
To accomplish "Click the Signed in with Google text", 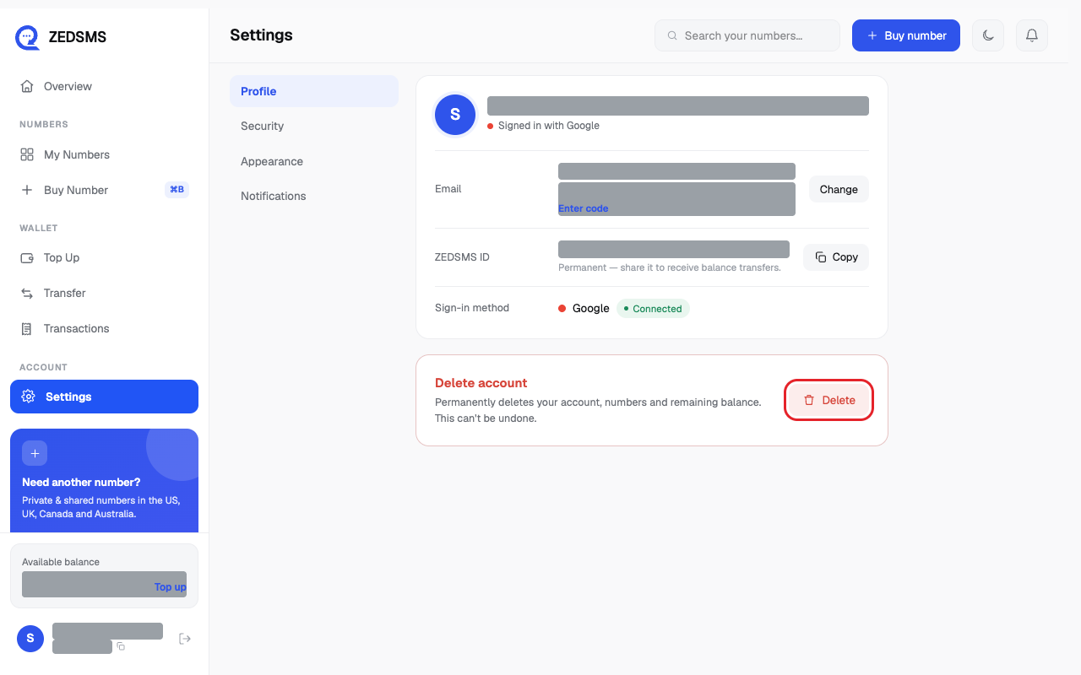I will point(549,126).
